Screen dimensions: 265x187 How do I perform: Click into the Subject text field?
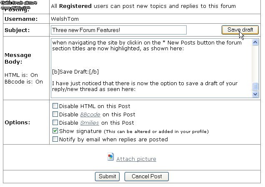click(x=119, y=30)
